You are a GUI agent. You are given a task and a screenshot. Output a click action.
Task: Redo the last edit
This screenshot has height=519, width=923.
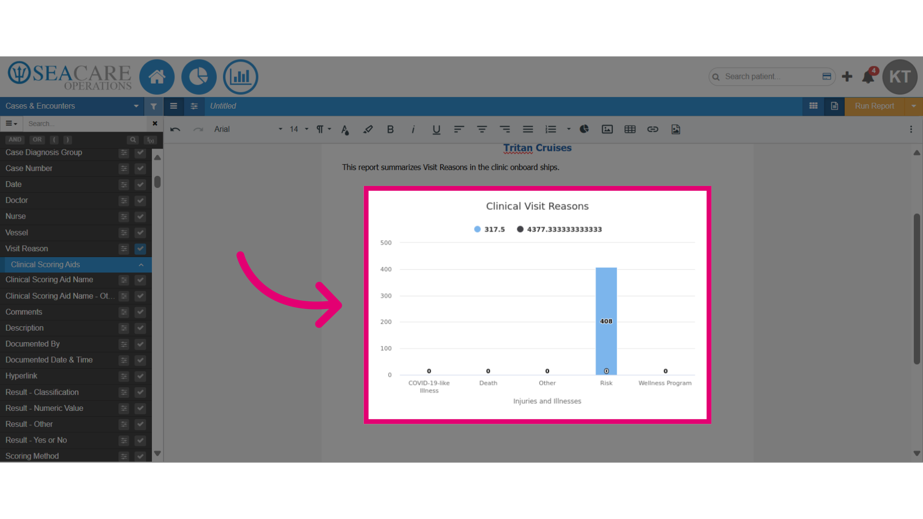pos(198,129)
